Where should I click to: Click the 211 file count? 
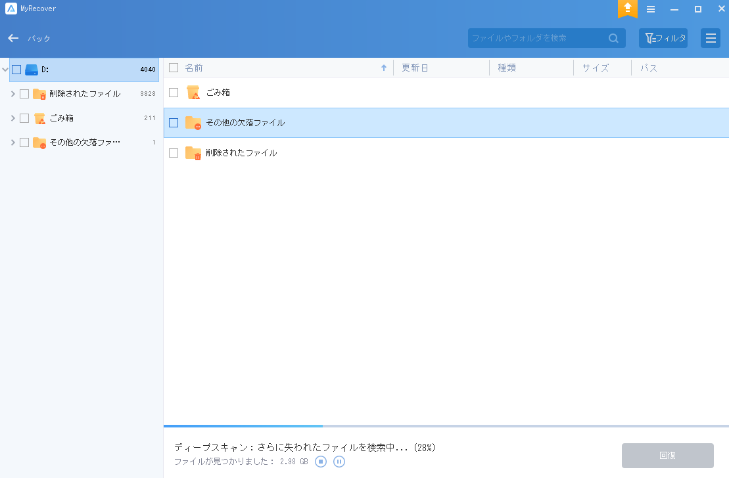click(150, 118)
